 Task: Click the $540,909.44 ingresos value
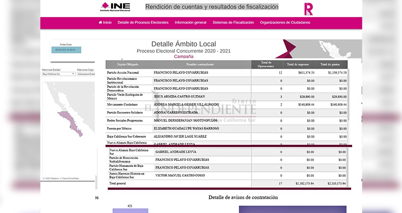[306, 105]
